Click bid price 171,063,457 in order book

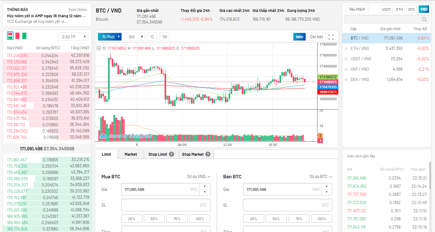click(x=17, y=160)
